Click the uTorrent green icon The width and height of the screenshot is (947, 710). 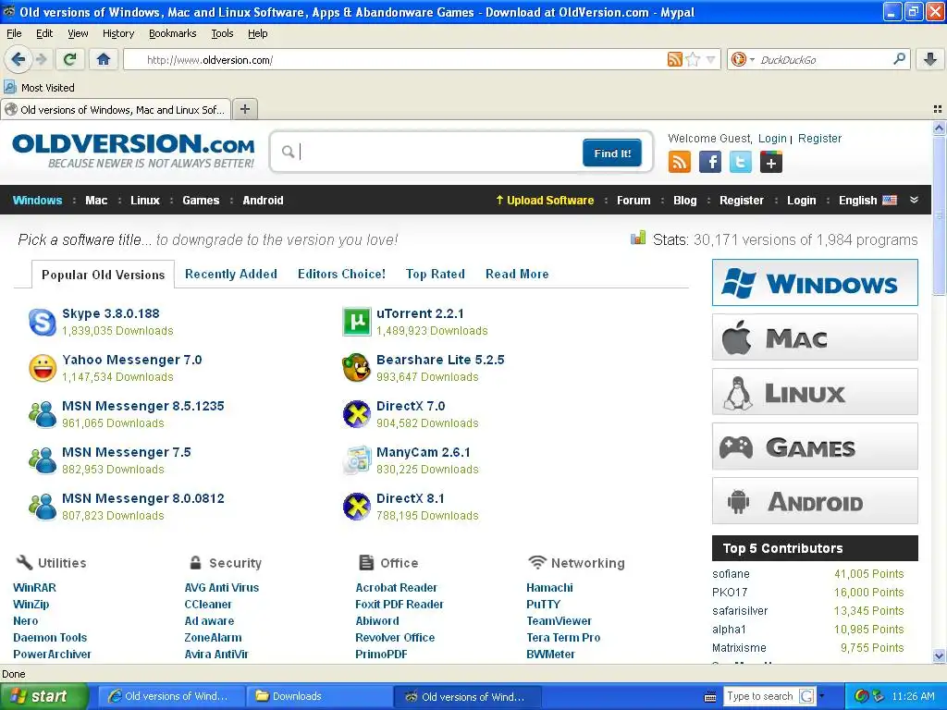[x=356, y=322]
